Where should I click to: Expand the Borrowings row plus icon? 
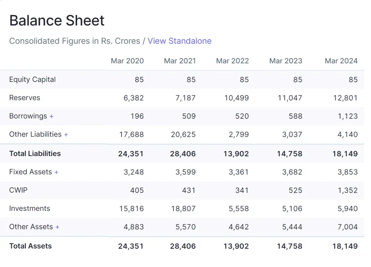tap(51, 116)
